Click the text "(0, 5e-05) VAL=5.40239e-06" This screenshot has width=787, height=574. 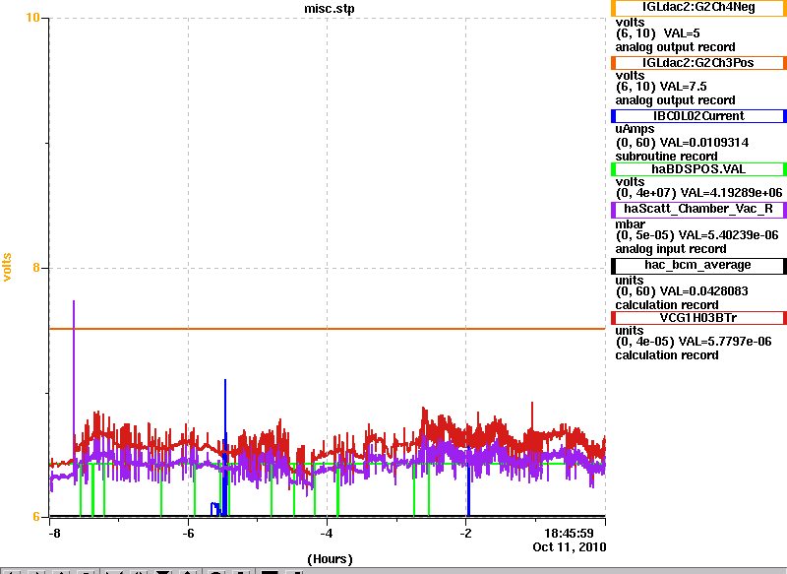[x=696, y=235]
